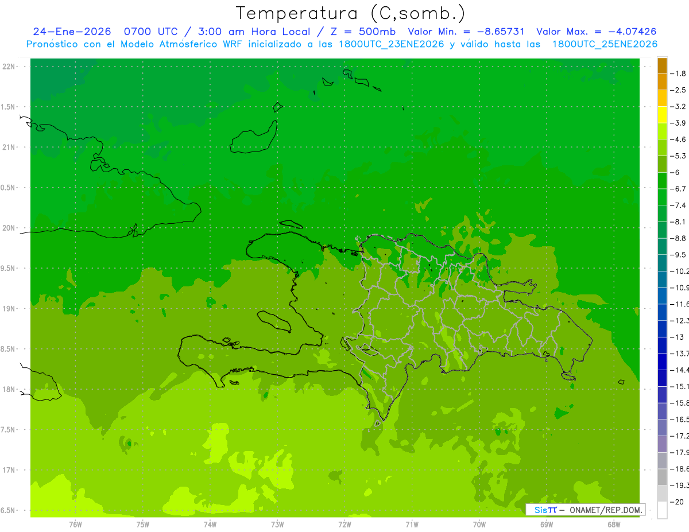Click the "-3.9" colorbar value
Image resolution: width=689 pixels, height=532 pixels.
[678, 123]
